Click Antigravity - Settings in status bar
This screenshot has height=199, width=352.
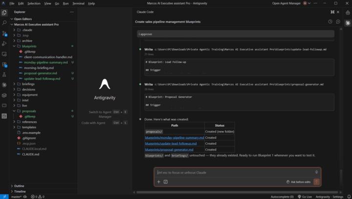point(330,197)
